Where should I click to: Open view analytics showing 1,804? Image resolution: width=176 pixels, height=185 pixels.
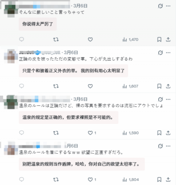[130, 179]
